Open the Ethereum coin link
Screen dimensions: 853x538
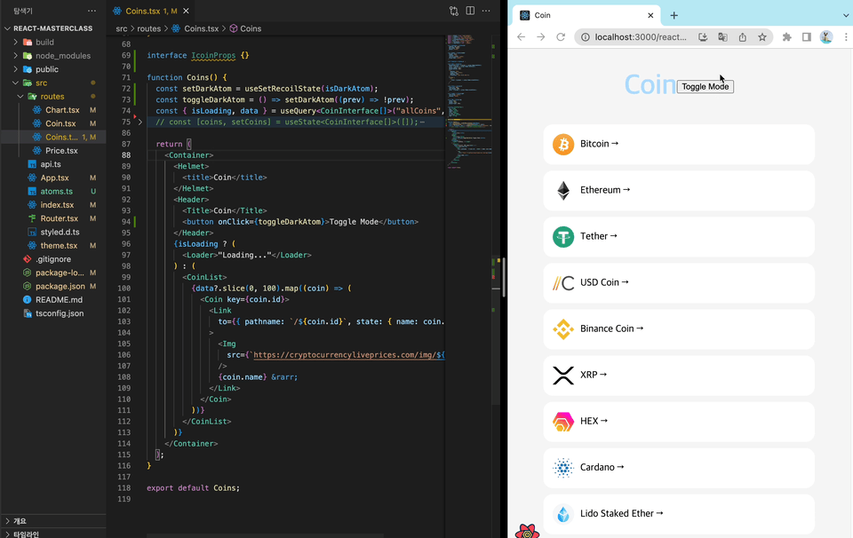tap(605, 190)
